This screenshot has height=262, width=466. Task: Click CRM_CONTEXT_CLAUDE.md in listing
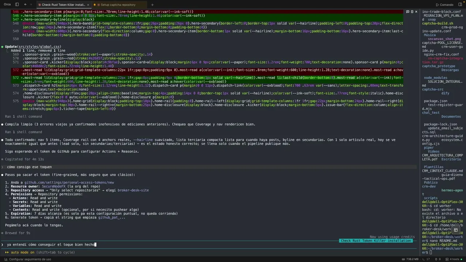442,171
